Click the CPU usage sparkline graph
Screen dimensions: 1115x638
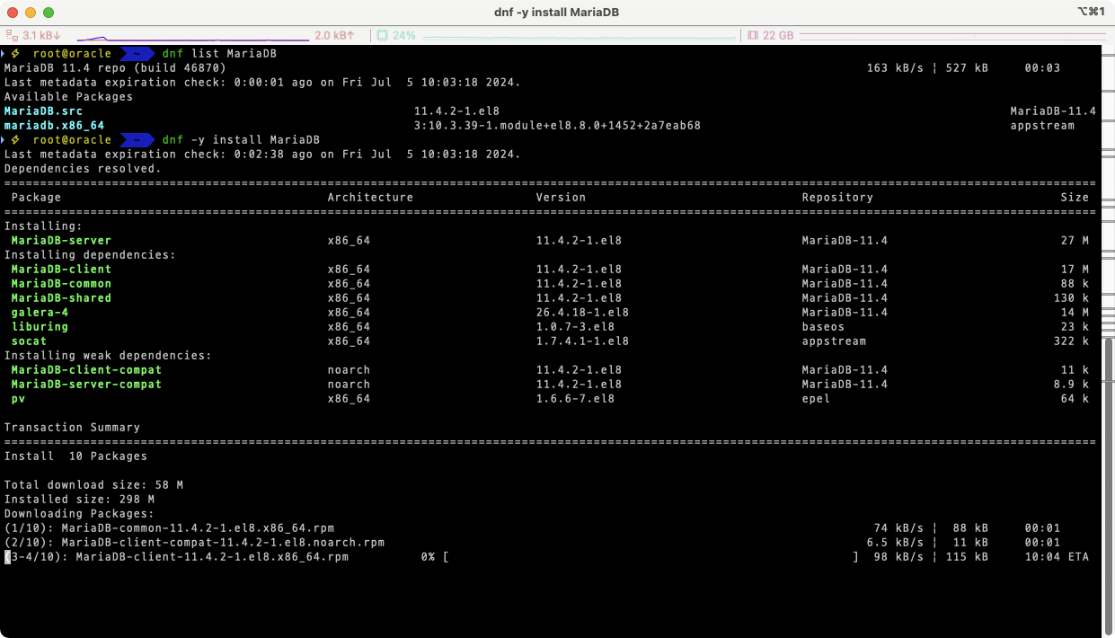point(580,37)
